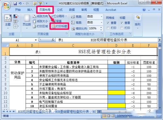The height and width of the screenshot is (120, 163).
Task: Open the Insert (插入) tab
Action: pos(30,10)
